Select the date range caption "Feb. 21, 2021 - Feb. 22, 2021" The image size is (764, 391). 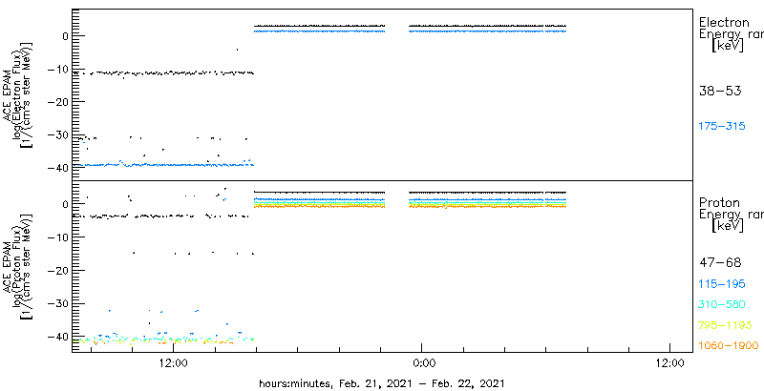[420, 383]
